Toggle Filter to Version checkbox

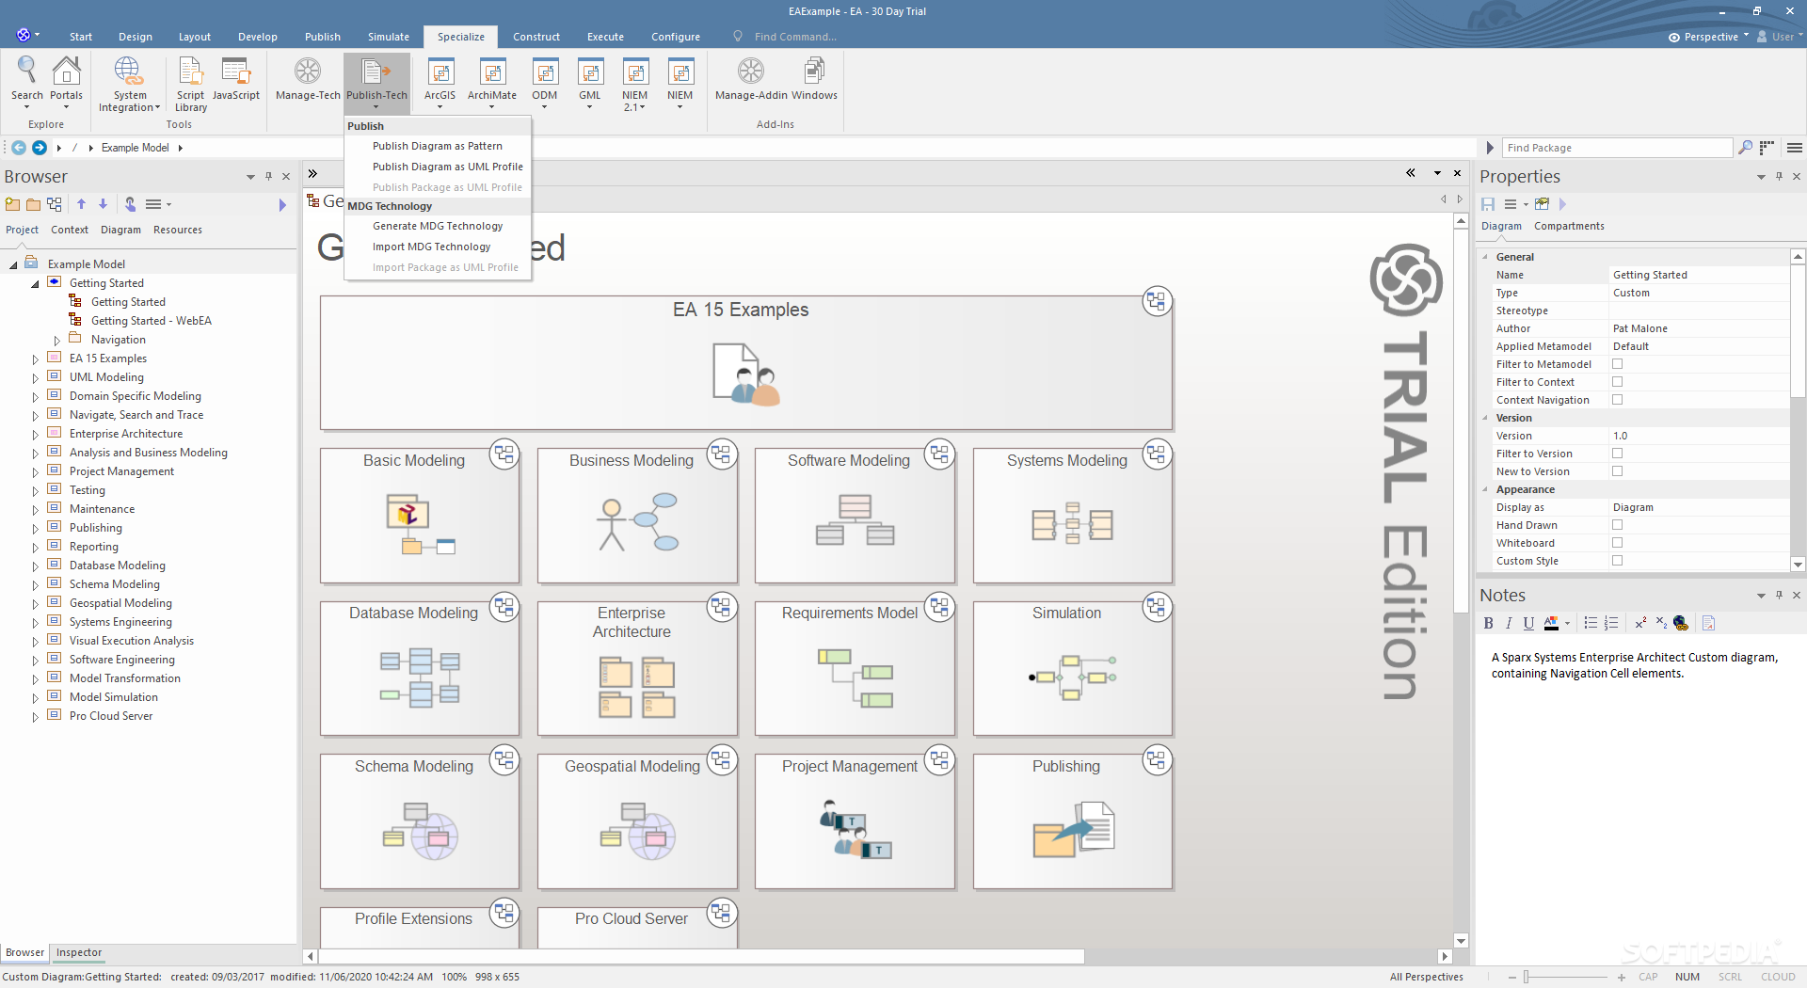click(1617, 454)
